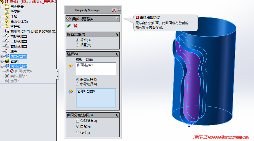Click the PropertyManager title header
The height and width of the screenshot is (141, 254).
click(x=88, y=10)
